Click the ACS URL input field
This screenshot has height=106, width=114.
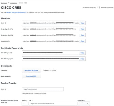pos(53,104)
